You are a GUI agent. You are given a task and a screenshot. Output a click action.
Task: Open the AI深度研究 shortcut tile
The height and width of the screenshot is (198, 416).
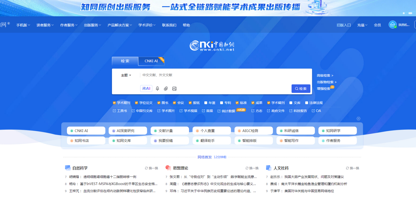coord(128,131)
